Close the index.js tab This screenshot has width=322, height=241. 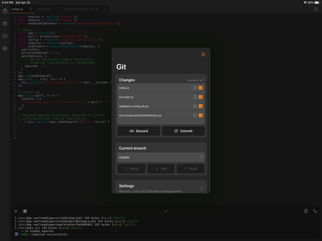tap(30, 9)
